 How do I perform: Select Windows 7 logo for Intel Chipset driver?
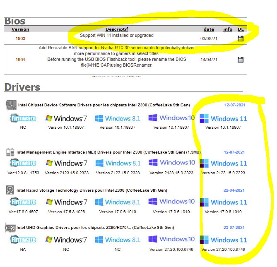coord(66,118)
